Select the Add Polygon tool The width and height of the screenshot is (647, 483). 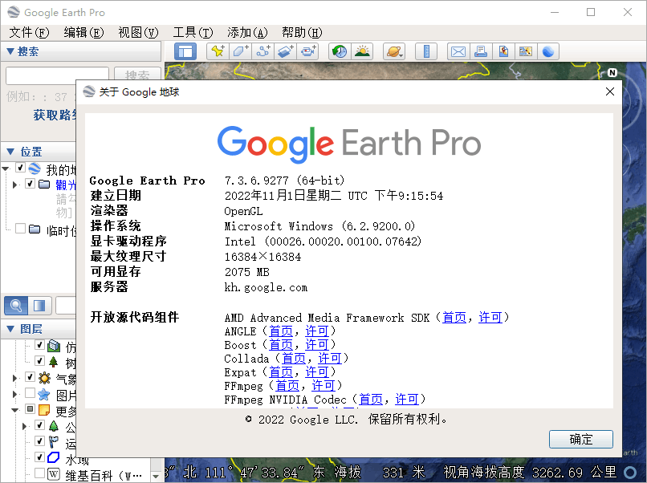[x=240, y=51]
